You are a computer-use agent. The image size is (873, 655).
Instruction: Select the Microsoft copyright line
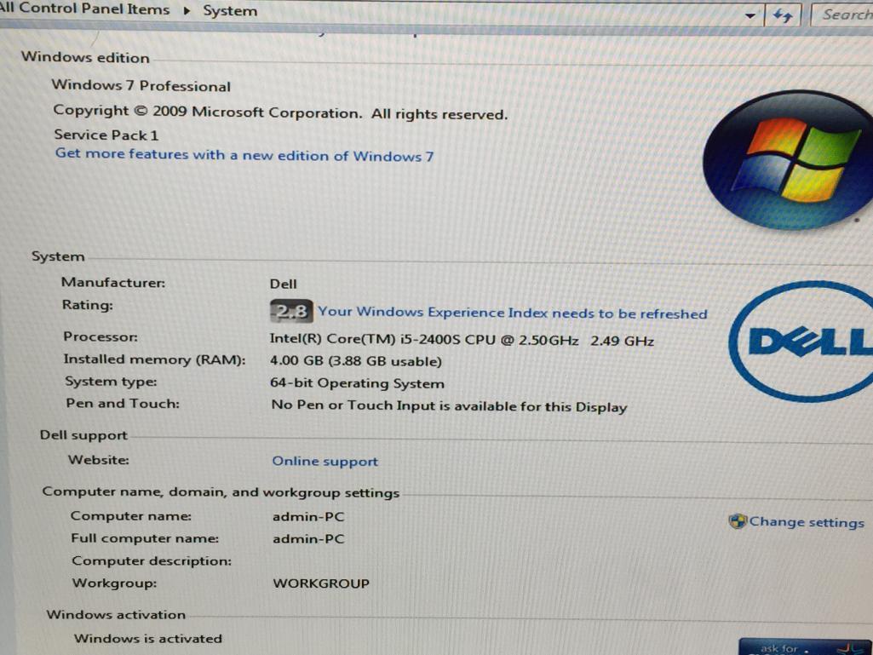(280, 112)
